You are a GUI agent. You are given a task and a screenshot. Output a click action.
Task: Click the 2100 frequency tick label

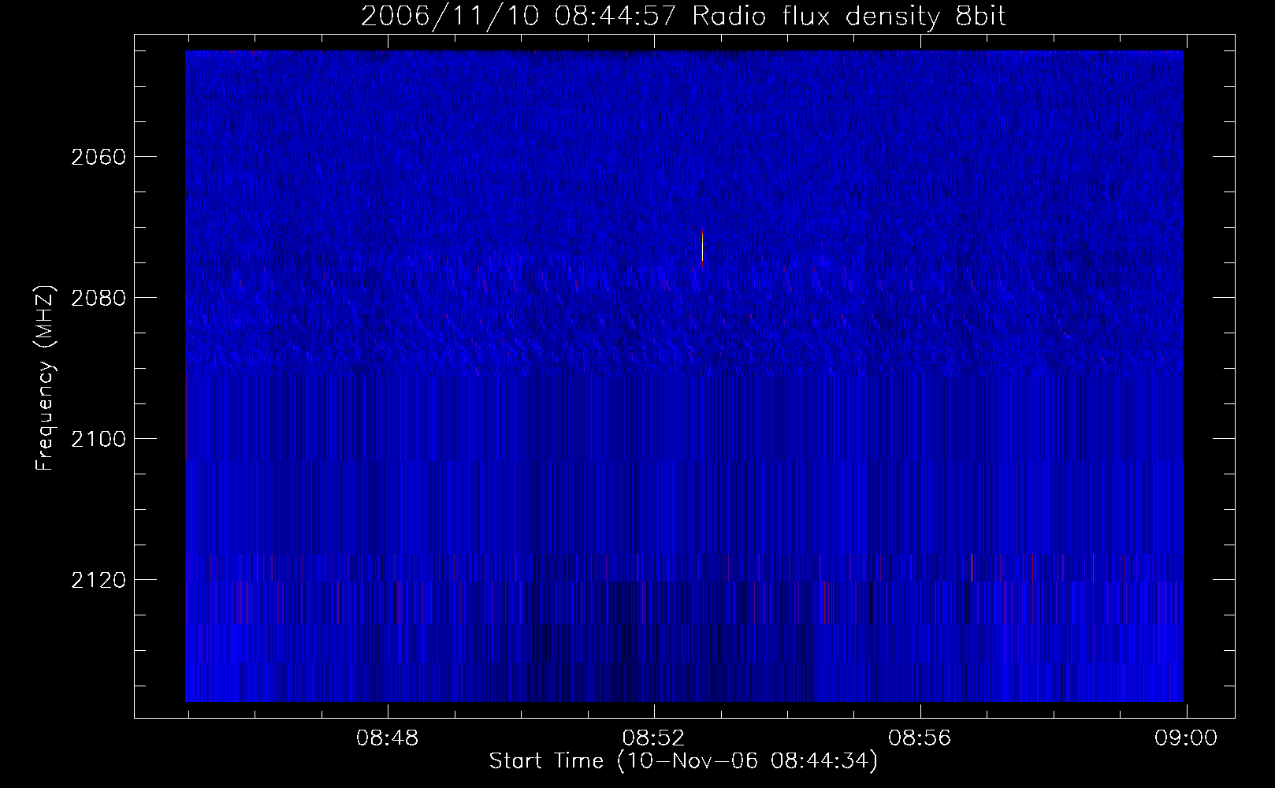[x=99, y=439]
